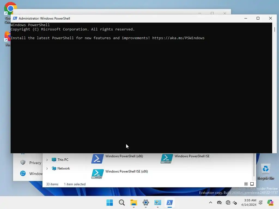Open the Windows PowerShell ISE (x86) shortcut

120,174
